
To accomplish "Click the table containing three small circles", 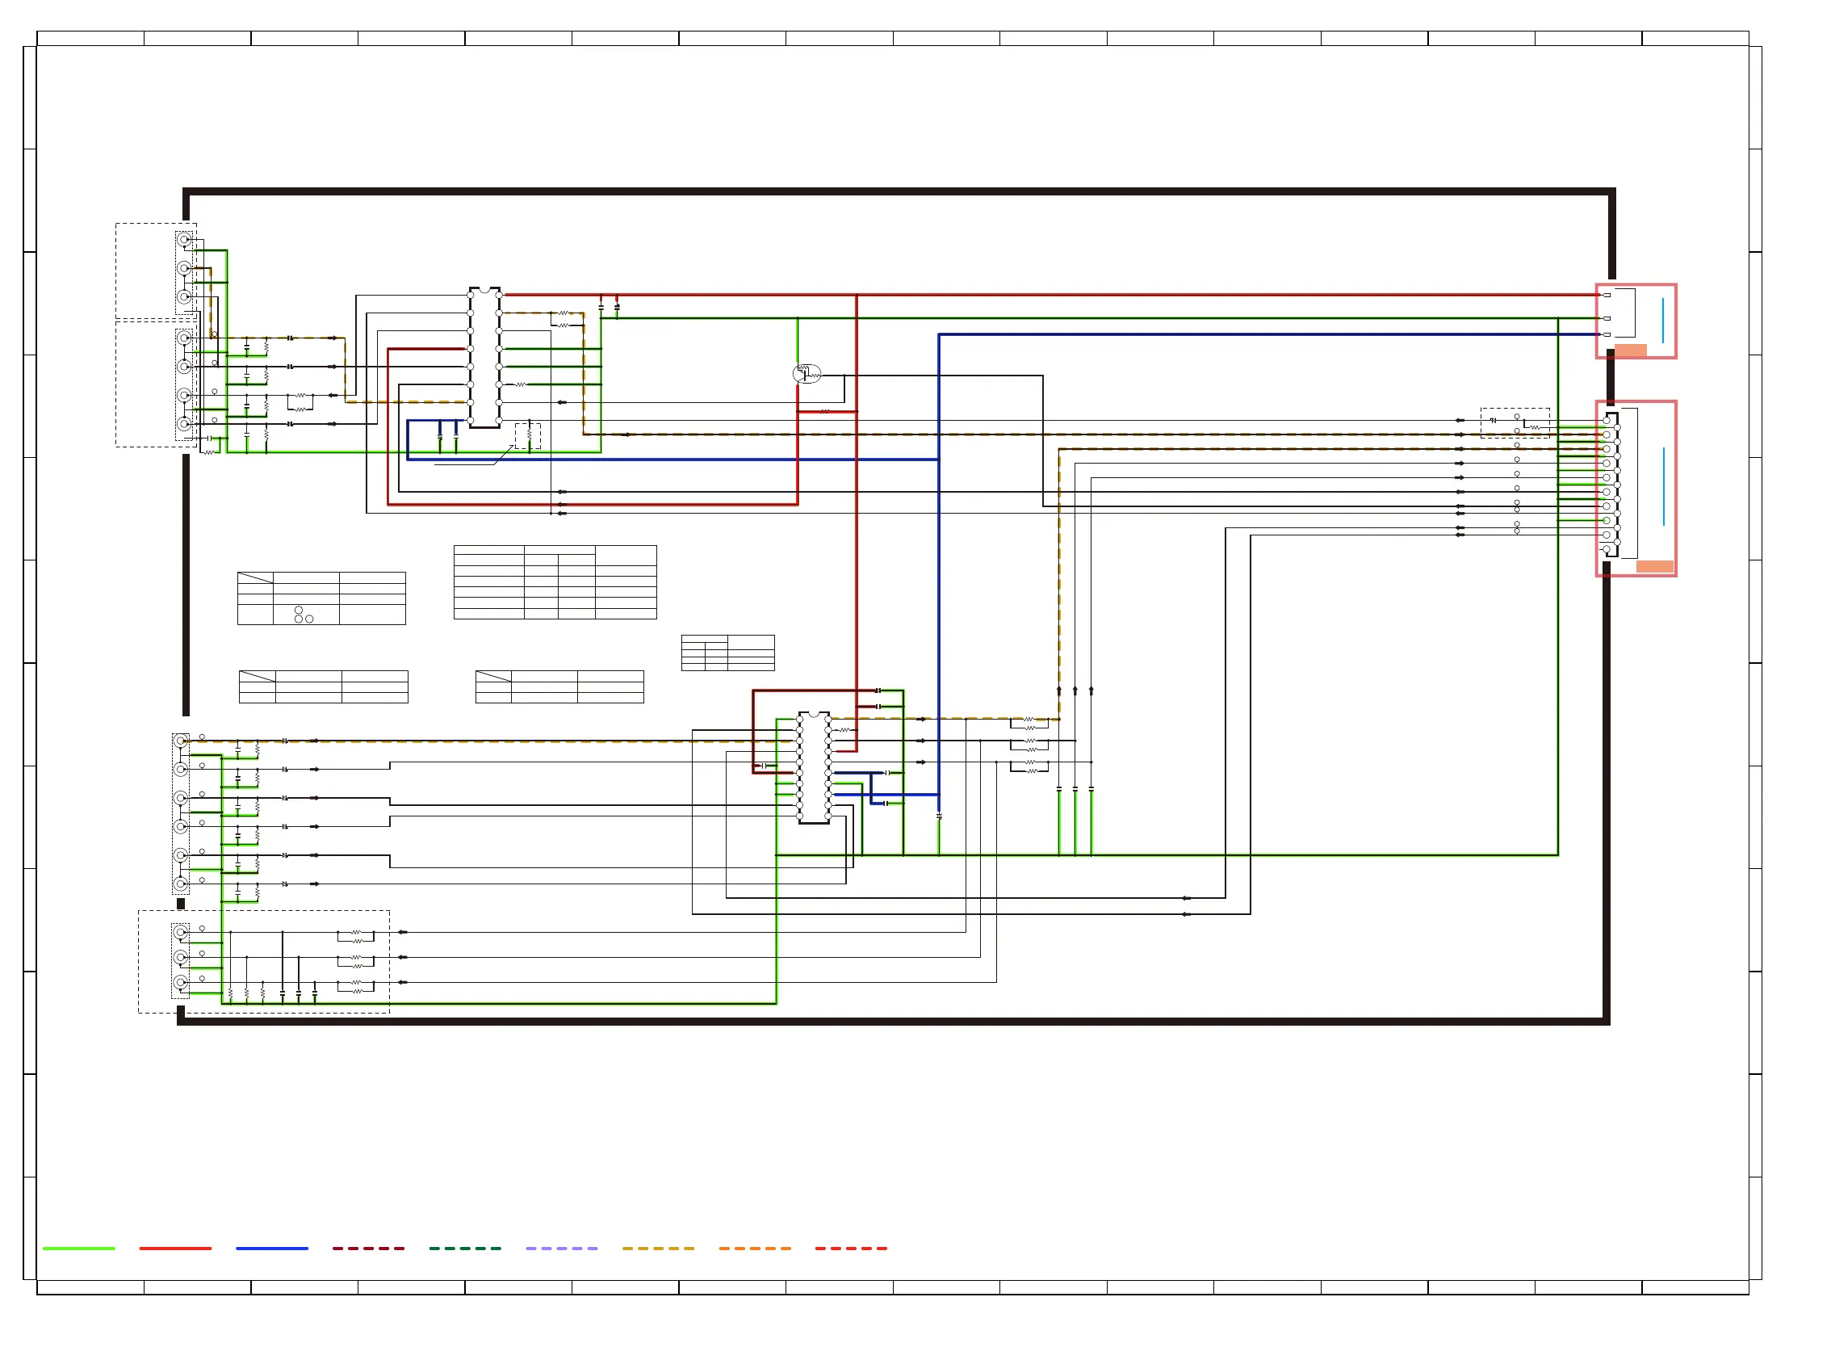I will [321, 598].
